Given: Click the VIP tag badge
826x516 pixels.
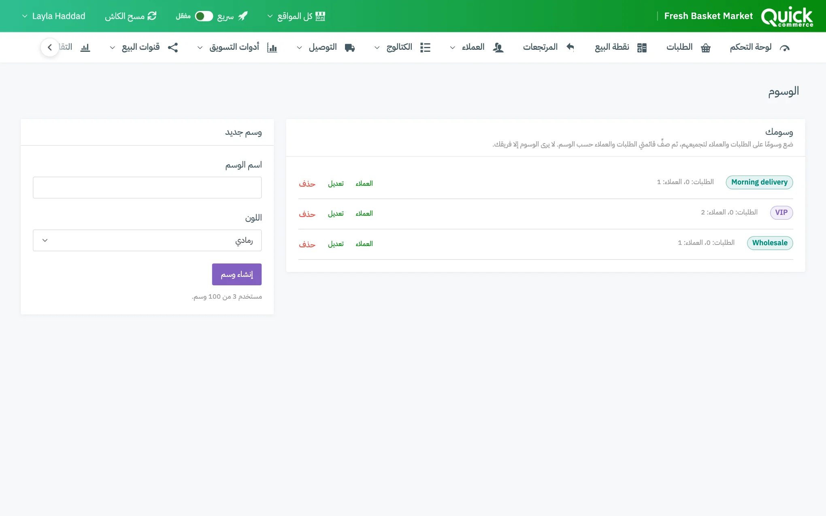Looking at the screenshot, I should coord(781,212).
